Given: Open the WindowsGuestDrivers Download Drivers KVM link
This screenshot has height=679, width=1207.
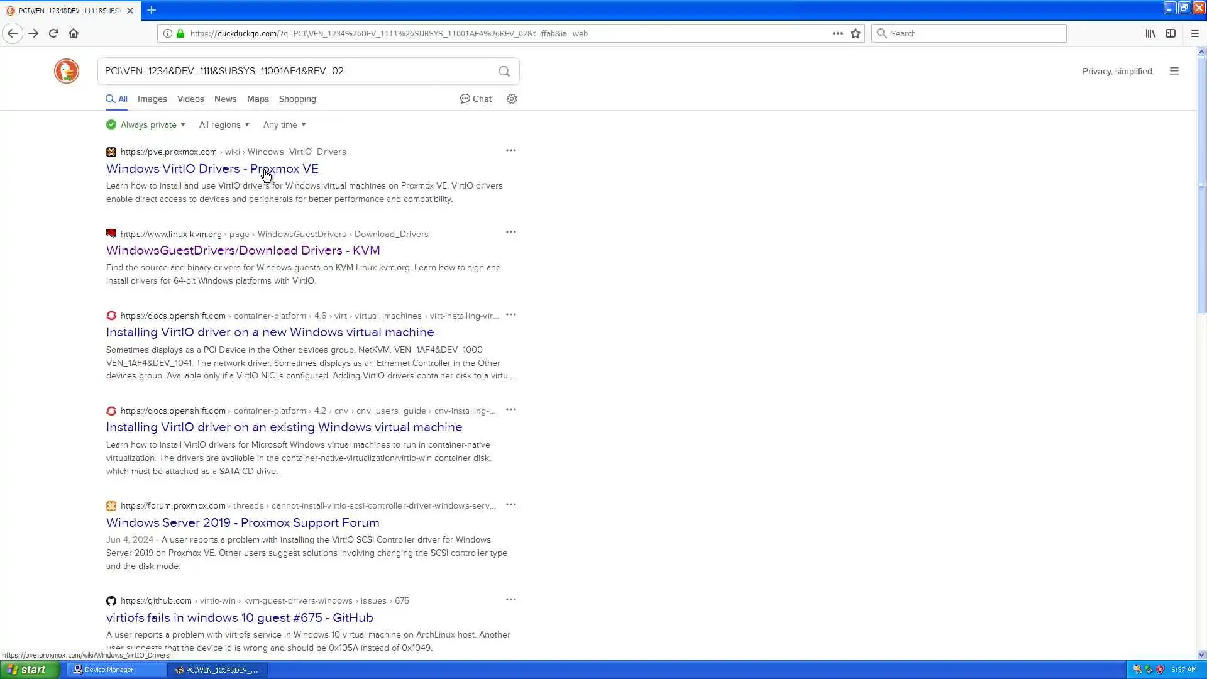Looking at the screenshot, I should [243, 250].
